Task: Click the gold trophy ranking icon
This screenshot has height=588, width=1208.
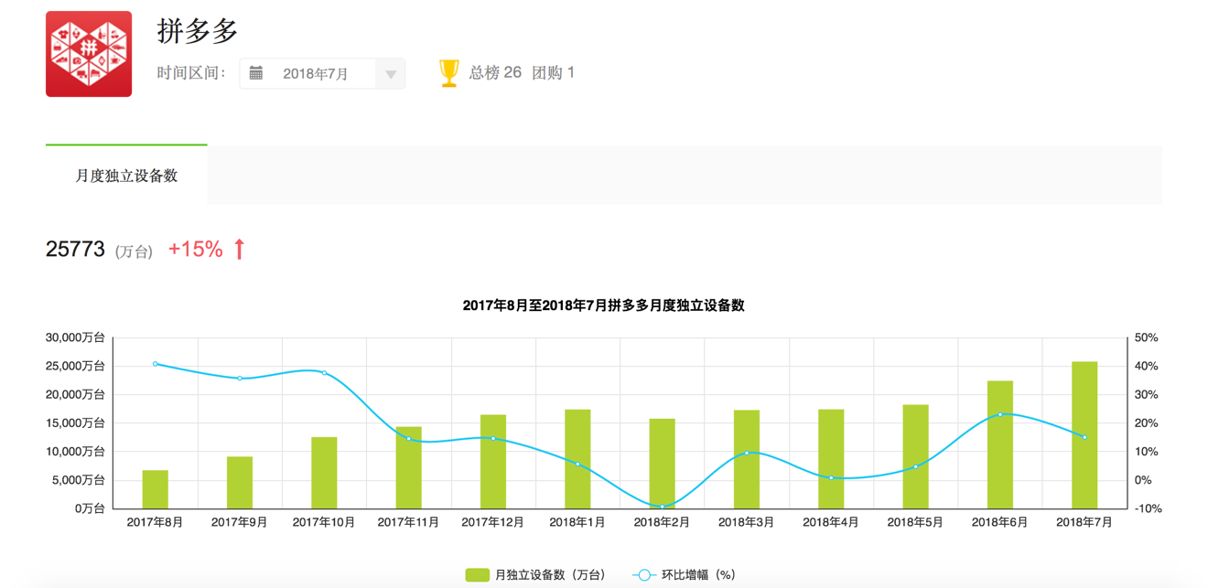Action: point(448,73)
